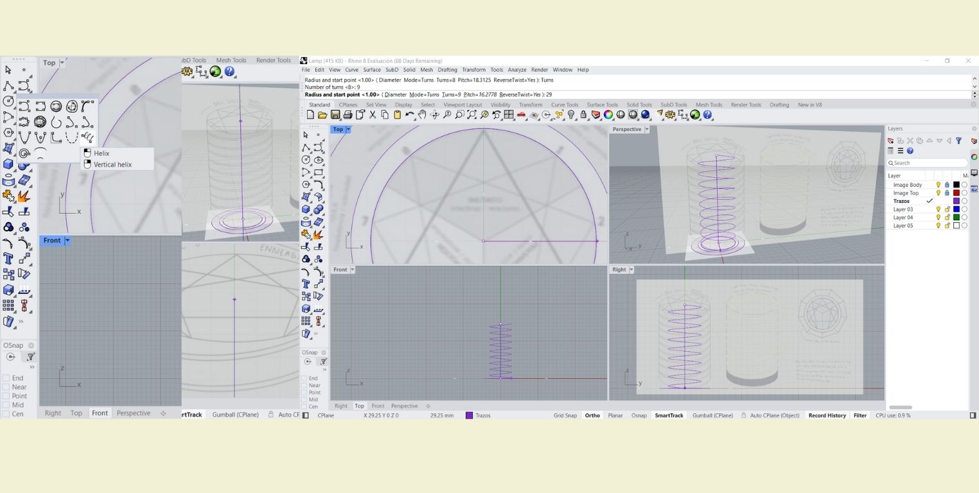Image resolution: width=979 pixels, height=493 pixels.
Task: Click the New file icon in Standard toolbar
Action: coord(310,115)
